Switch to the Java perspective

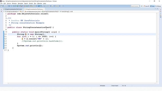pyautogui.click(x=152, y=6)
